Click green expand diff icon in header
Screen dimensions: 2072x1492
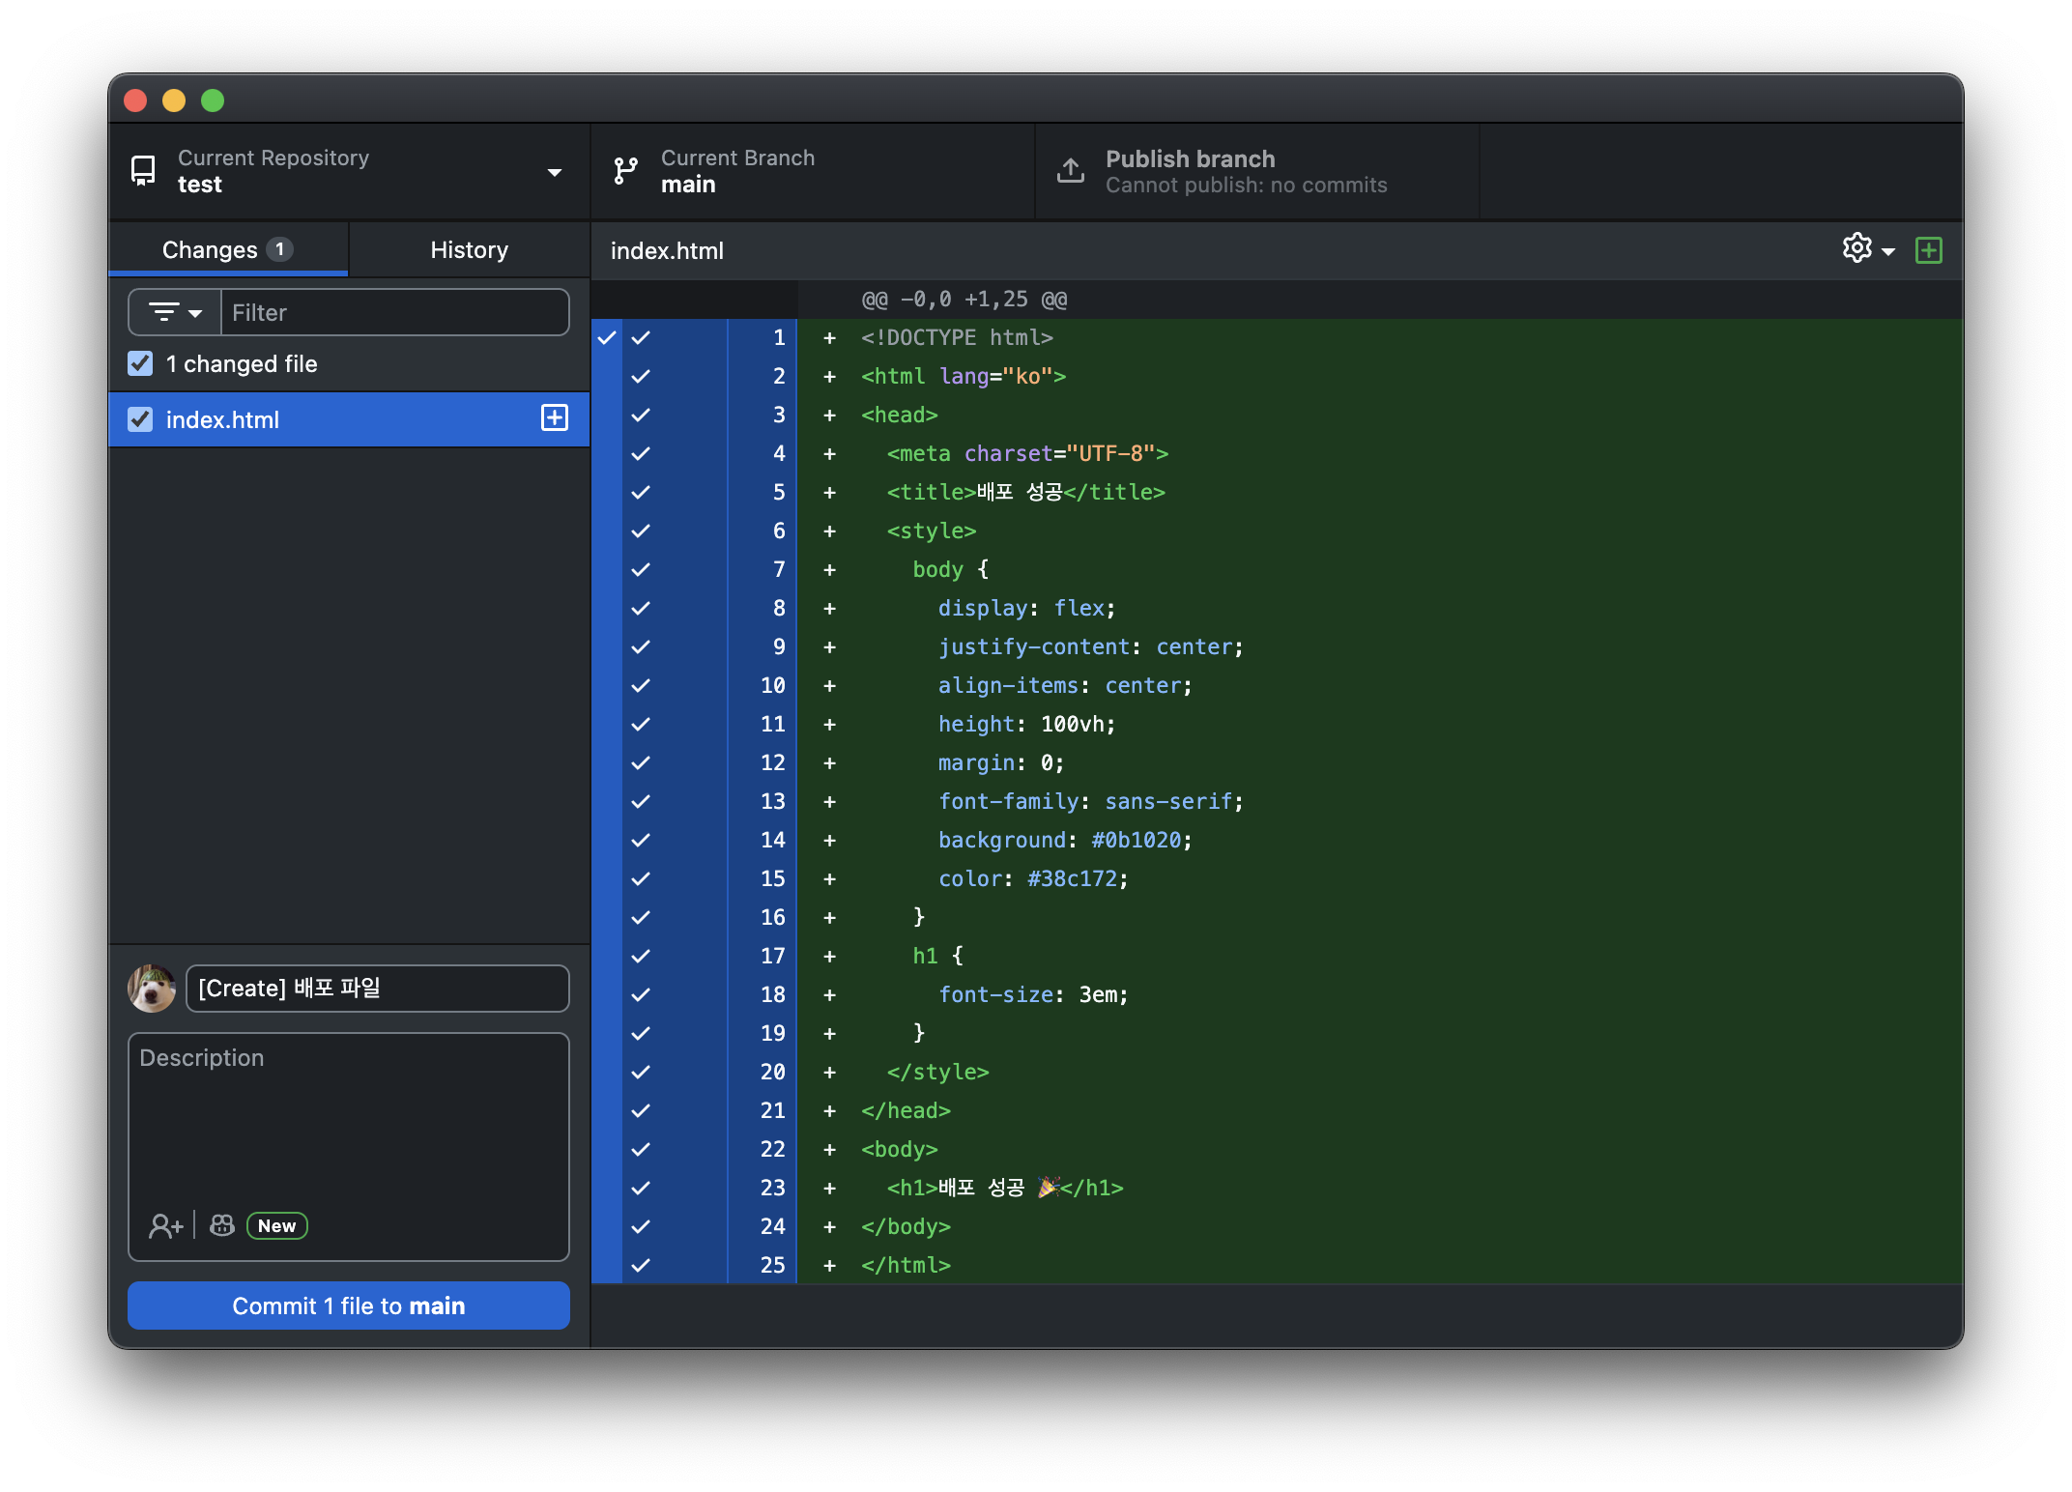(1928, 250)
